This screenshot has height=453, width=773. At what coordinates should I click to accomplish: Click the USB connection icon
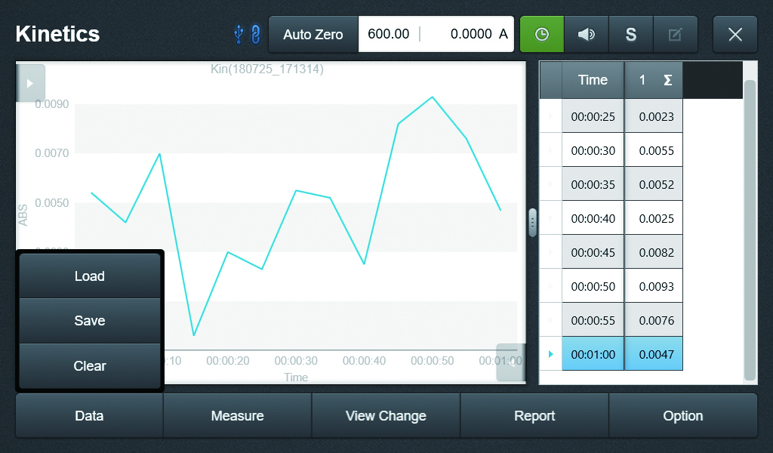tap(239, 35)
